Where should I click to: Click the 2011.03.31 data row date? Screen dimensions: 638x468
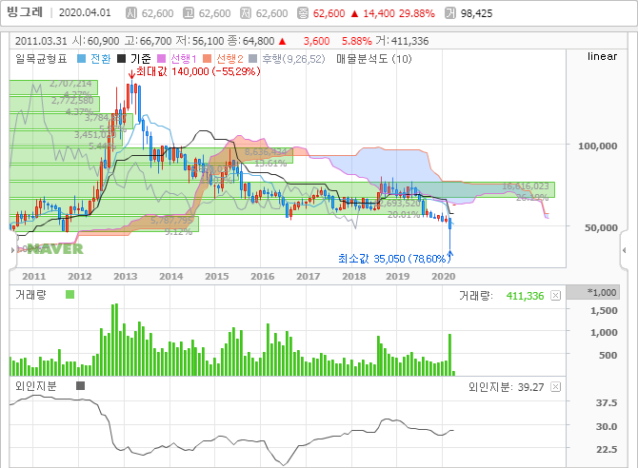pos(41,41)
